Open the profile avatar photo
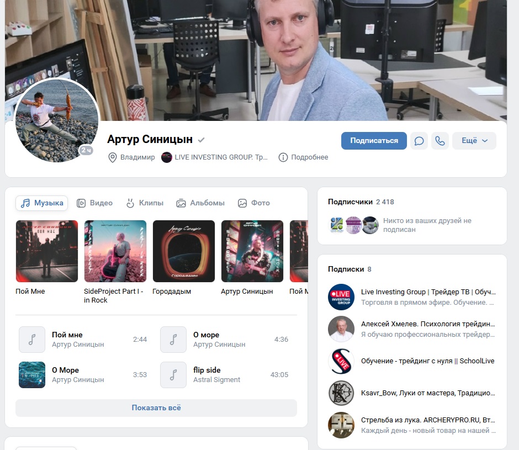Screen dimensions: 519x450 point(57,120)
